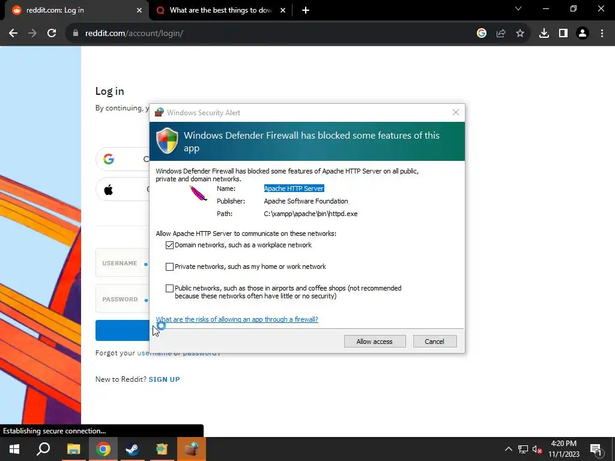The width and height of the screenshot is (615, 461).
Task: Click Allow access button
Action: pos(375,342)
